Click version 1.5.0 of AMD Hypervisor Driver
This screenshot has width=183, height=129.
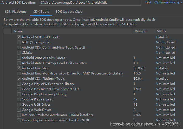click(x=137, y=73)
